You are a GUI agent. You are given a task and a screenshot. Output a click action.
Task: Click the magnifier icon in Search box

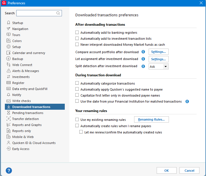click(x=58, y=13)
